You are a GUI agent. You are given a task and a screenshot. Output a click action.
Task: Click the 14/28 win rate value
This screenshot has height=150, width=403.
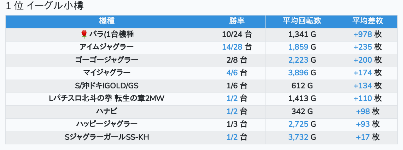coord(232,47)
